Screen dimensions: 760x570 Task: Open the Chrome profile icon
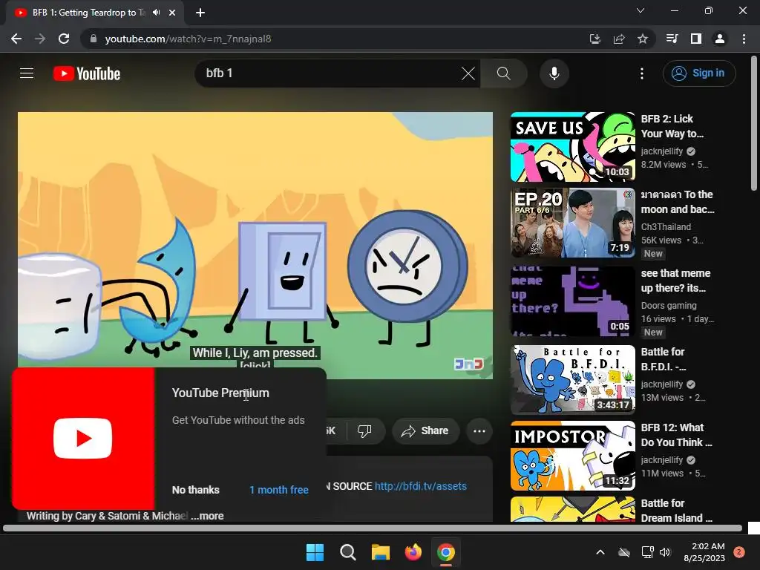(x=720, y=39)
